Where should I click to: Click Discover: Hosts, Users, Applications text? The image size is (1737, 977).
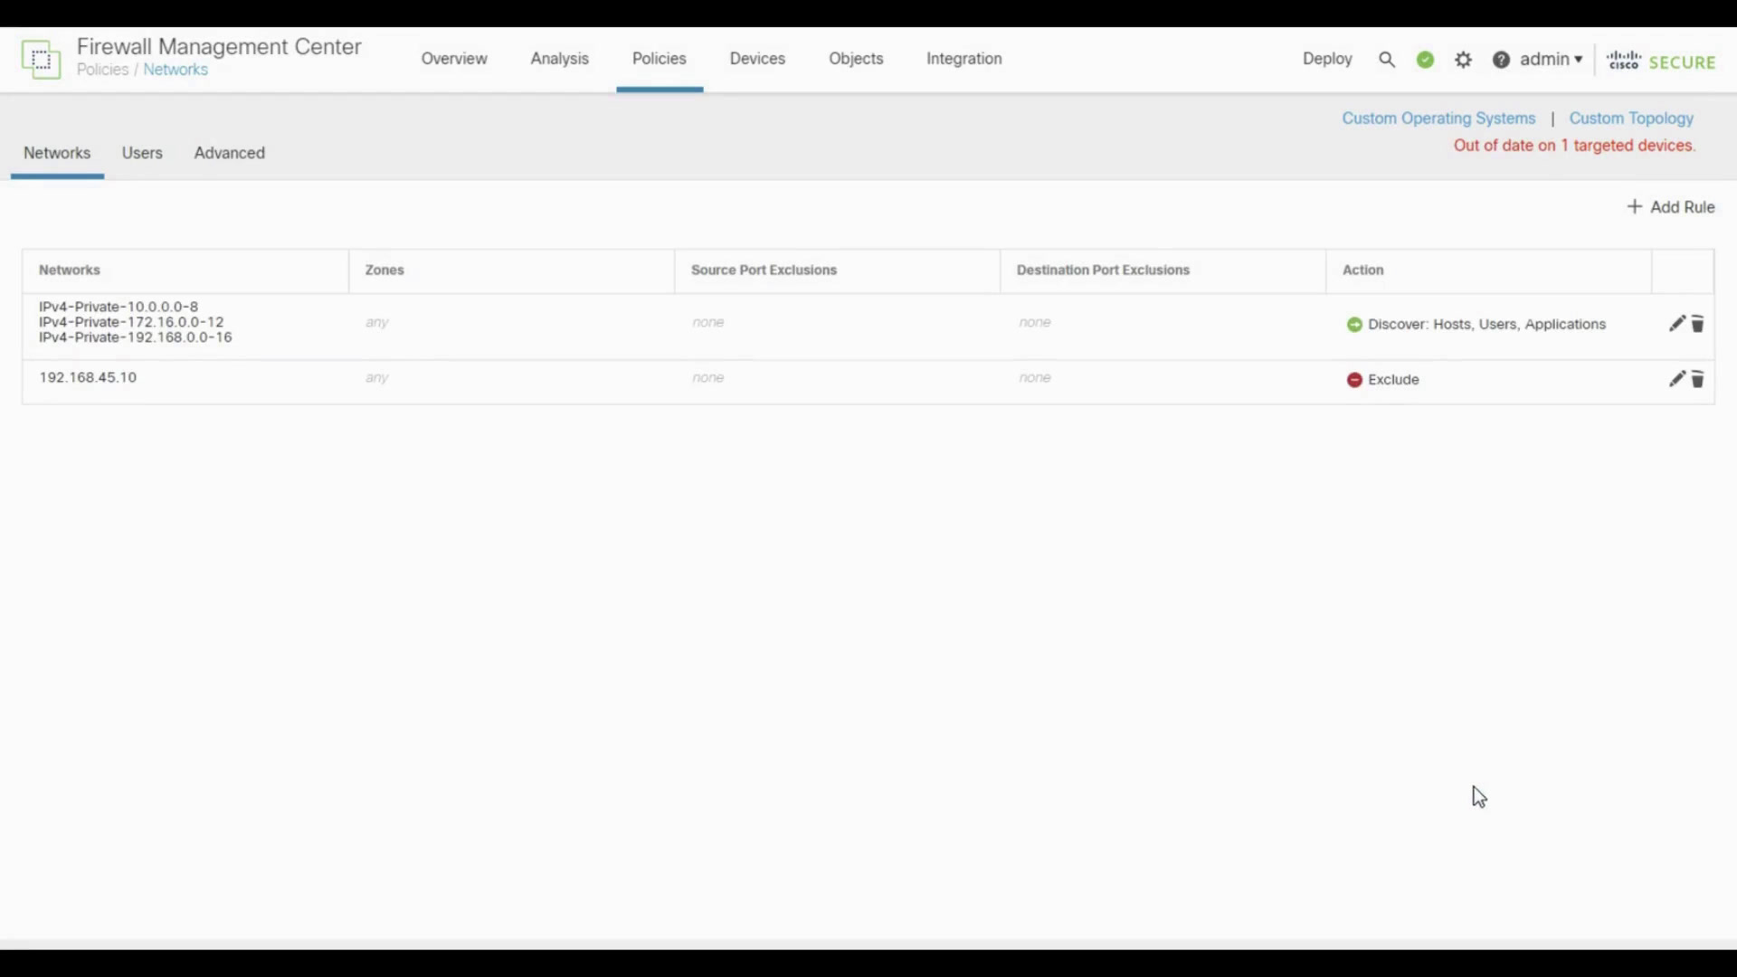[1487, 325]
